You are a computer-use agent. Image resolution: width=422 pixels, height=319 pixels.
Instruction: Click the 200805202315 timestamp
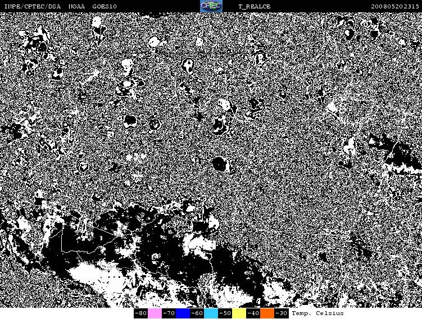pos(394,7)
